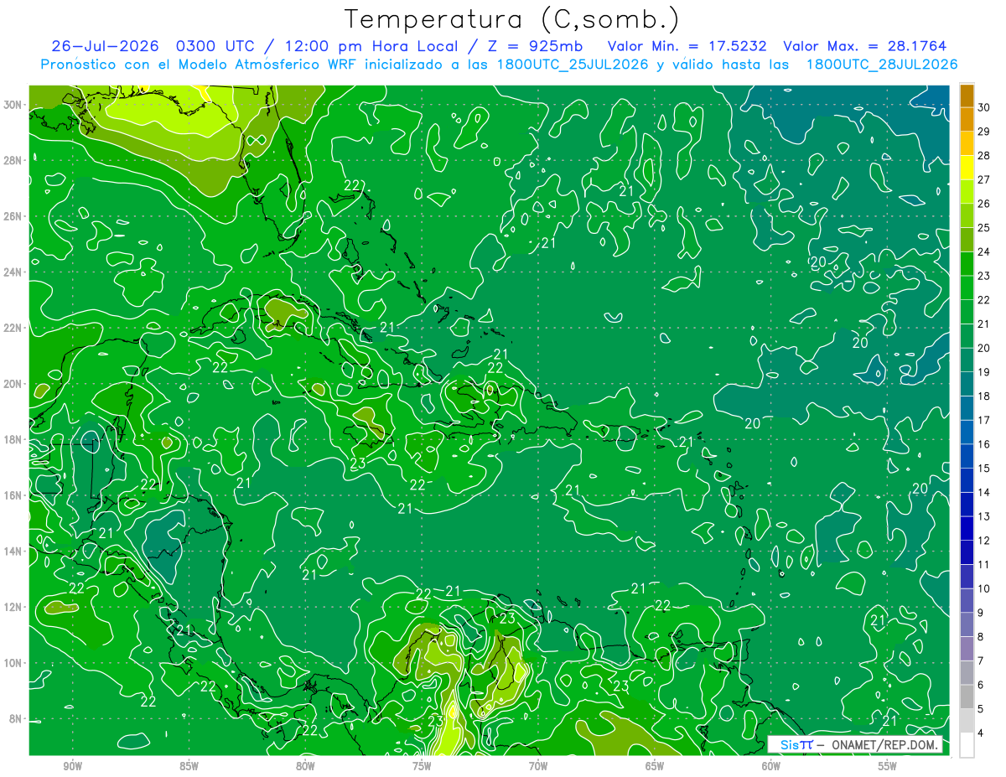This screenshot has height=777, width=1006.
Task: Click the '14N' latitude label
Action: [13, 552]
